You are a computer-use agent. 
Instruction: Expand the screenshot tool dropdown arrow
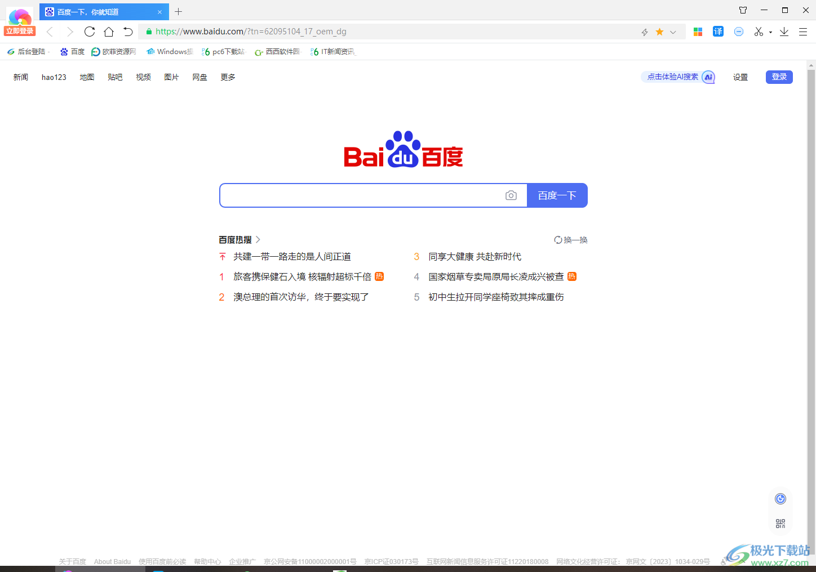pos(770,32)
